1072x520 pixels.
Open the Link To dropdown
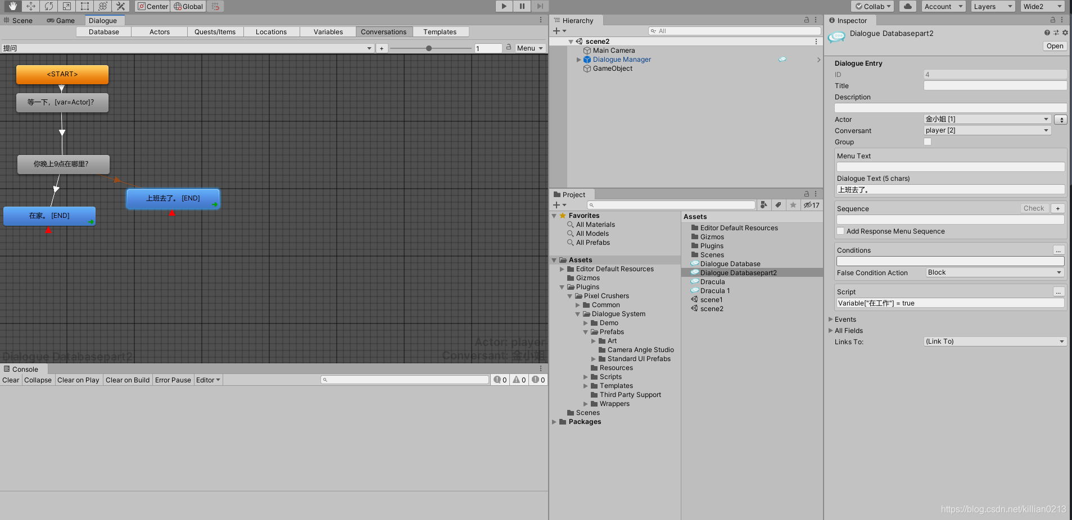[x=995, y=341]
